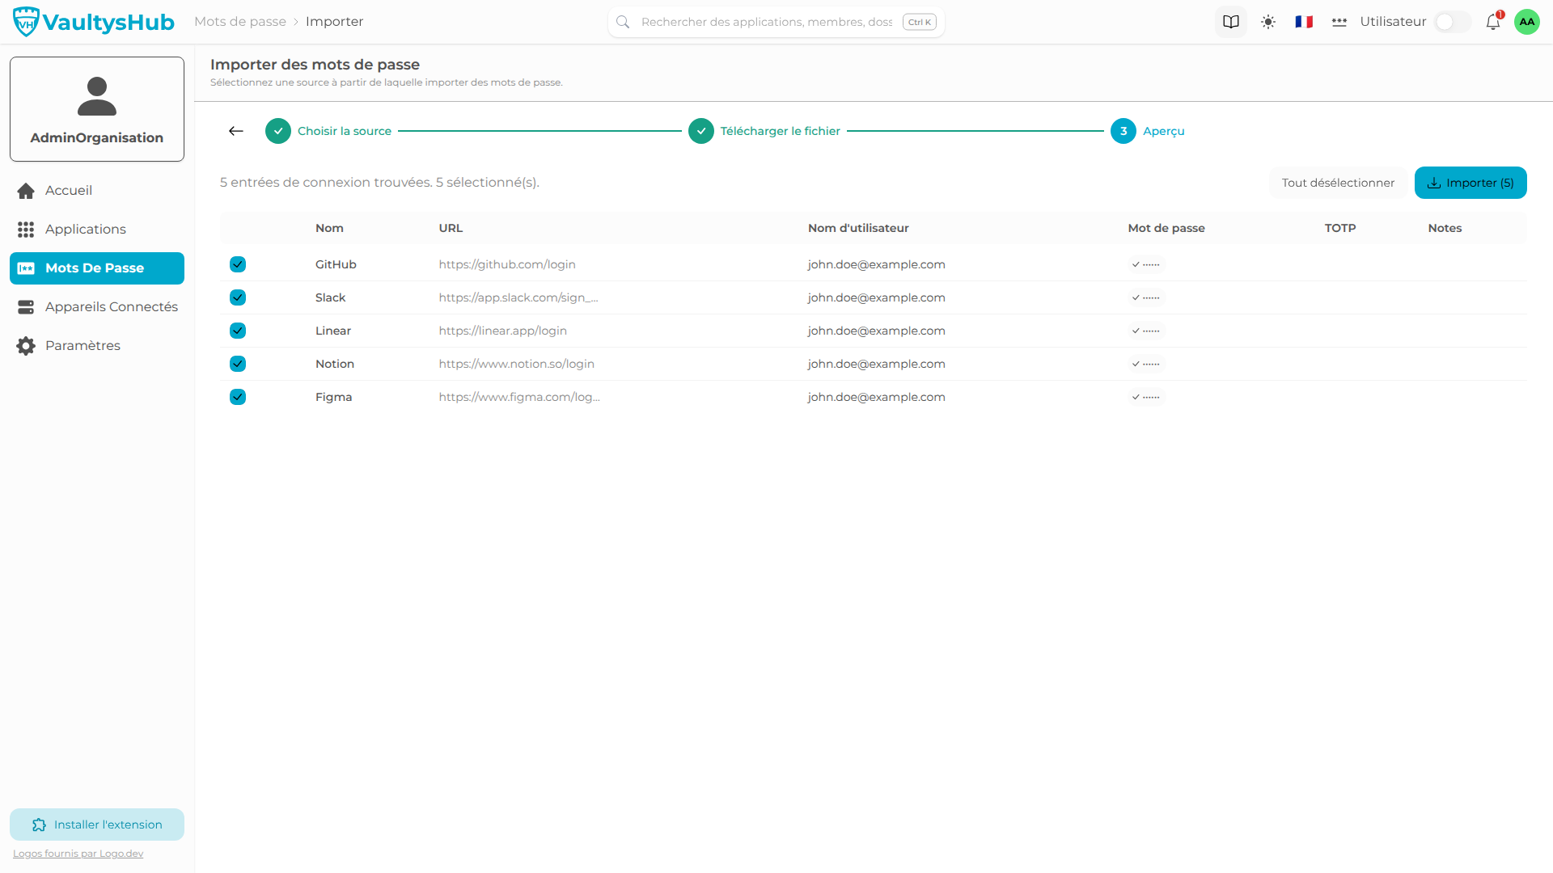Click the Linear masked password badge
This screenshot has width=1553, height=873.
[1146, 331]
